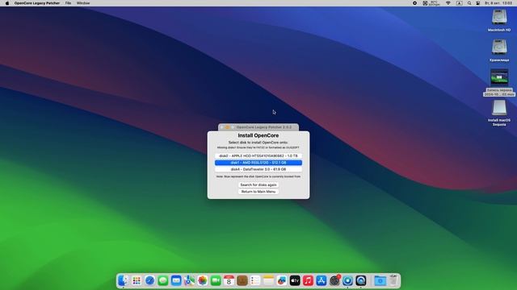517x290 pixels.
Task: Open Maps app in the Dock
Action: coord(189,280)
